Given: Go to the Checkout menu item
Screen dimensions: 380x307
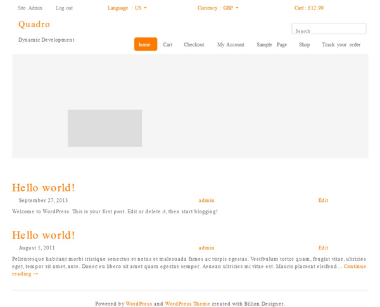Looking at the screenshot, I should [x=194, y=45].
